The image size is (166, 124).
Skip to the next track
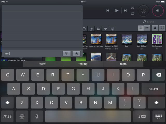point(125,11)
